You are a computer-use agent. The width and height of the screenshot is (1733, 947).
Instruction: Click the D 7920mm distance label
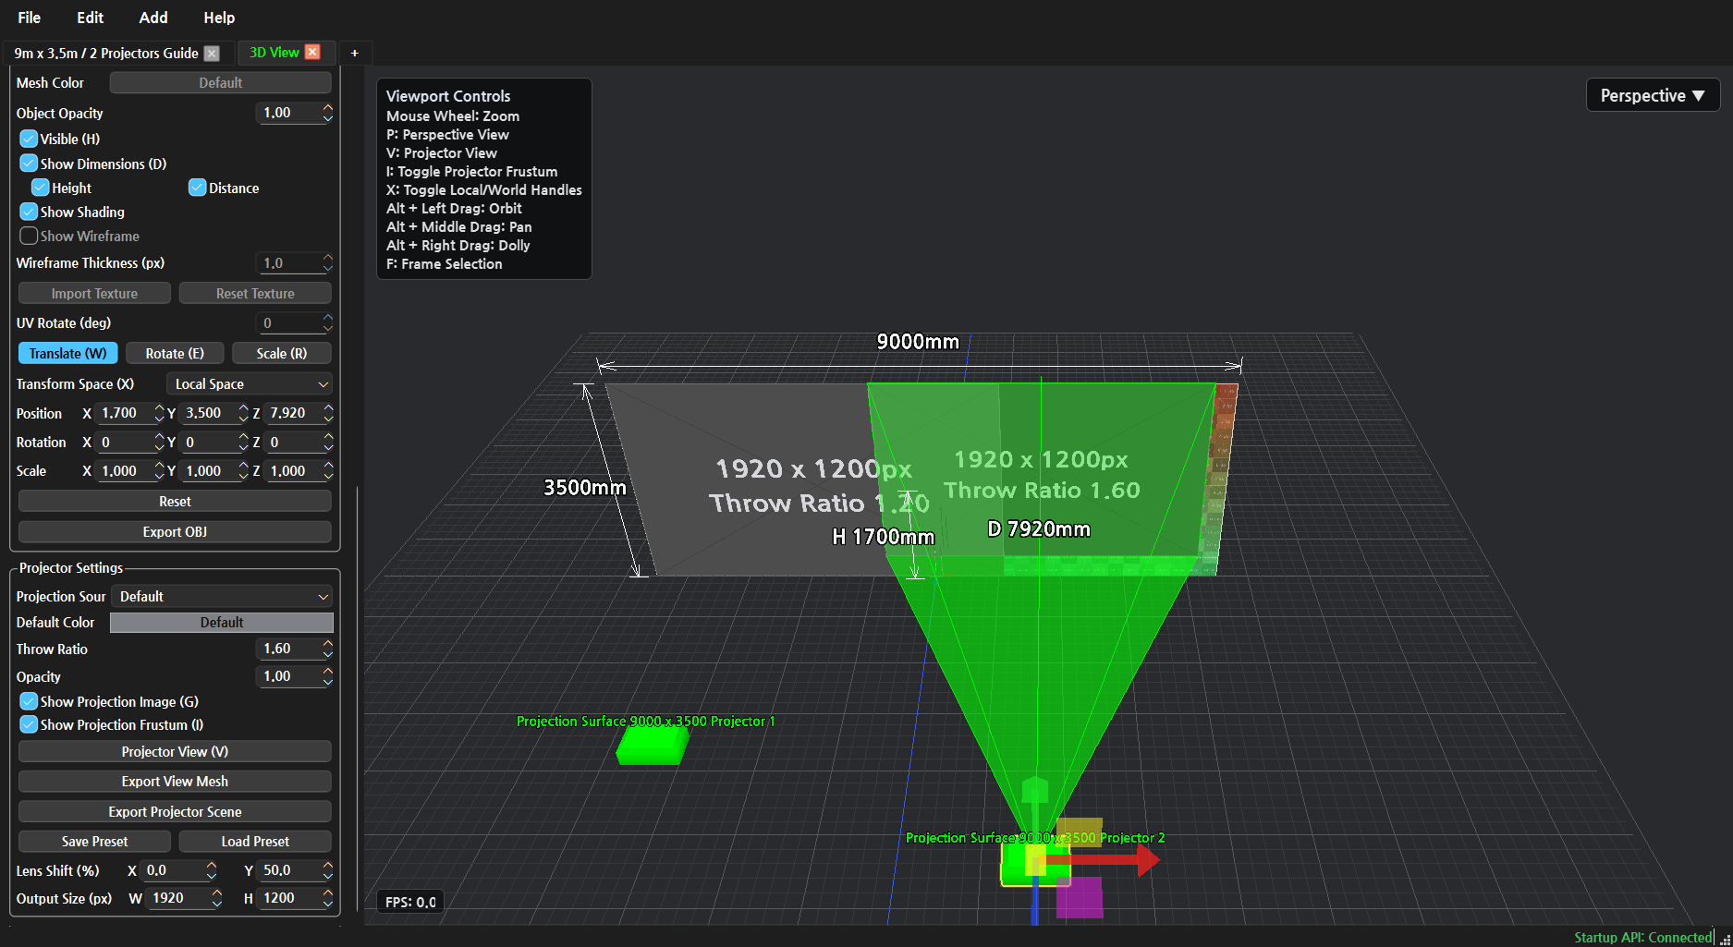click(x=1039, y=529)
